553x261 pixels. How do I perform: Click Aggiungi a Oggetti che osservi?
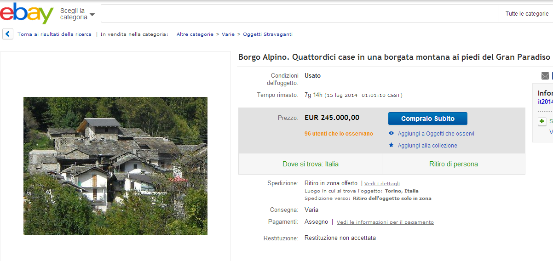pyautogui.click(x=436, y=134)
